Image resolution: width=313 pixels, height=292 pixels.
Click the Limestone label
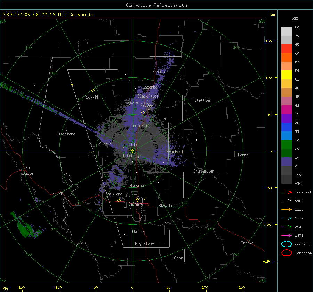pos(66,134)
